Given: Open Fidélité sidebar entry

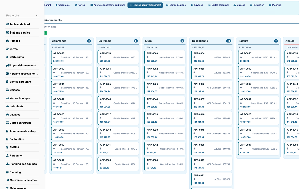Looking at the screenshot, I should pyautogui.click(x=22, y=147).
